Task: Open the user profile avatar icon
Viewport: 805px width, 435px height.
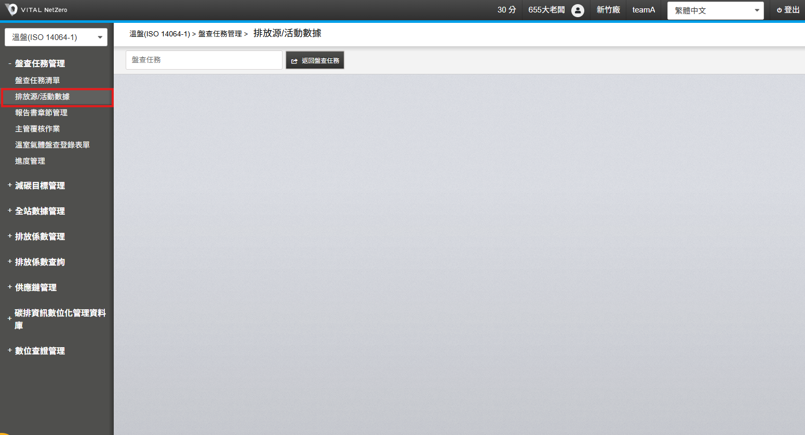Action: [x=578, y=10]
